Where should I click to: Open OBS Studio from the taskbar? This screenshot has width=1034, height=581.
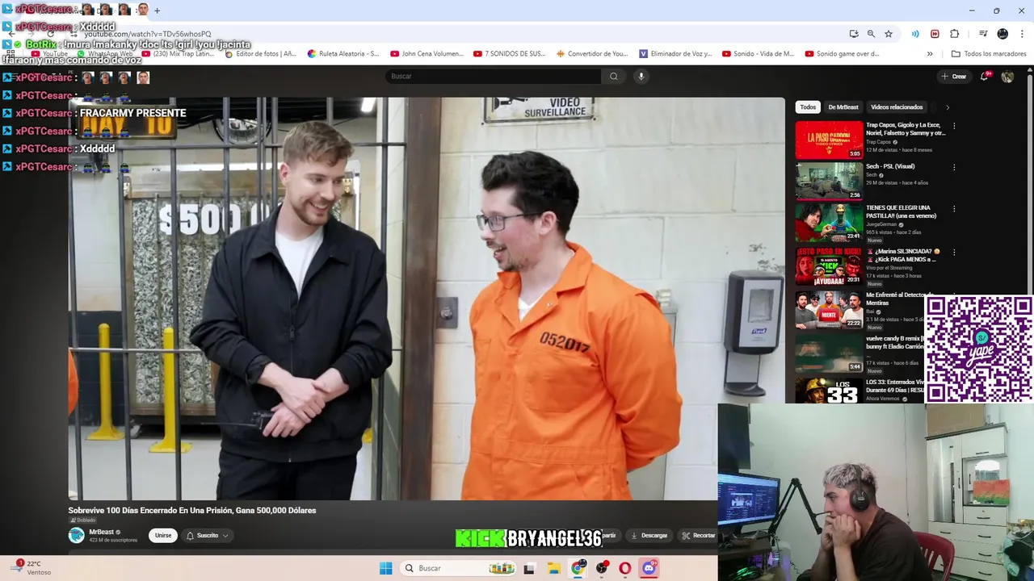click(602, 568)
